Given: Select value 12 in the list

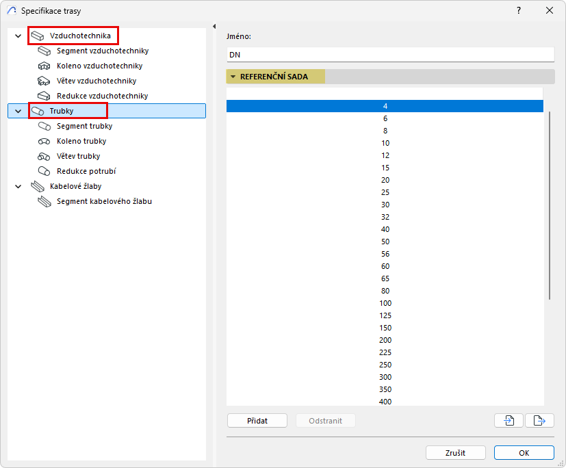Looking at the screenshot, I should pyautogui.click(x=385, y=155).
